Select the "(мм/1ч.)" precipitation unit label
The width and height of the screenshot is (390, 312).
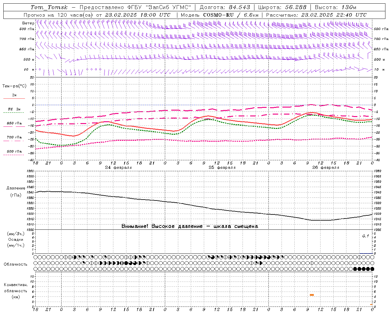pyautogui.click(x=16, y=245)
